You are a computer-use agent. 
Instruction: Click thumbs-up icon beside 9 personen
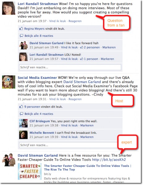click(x=21, y=107)
